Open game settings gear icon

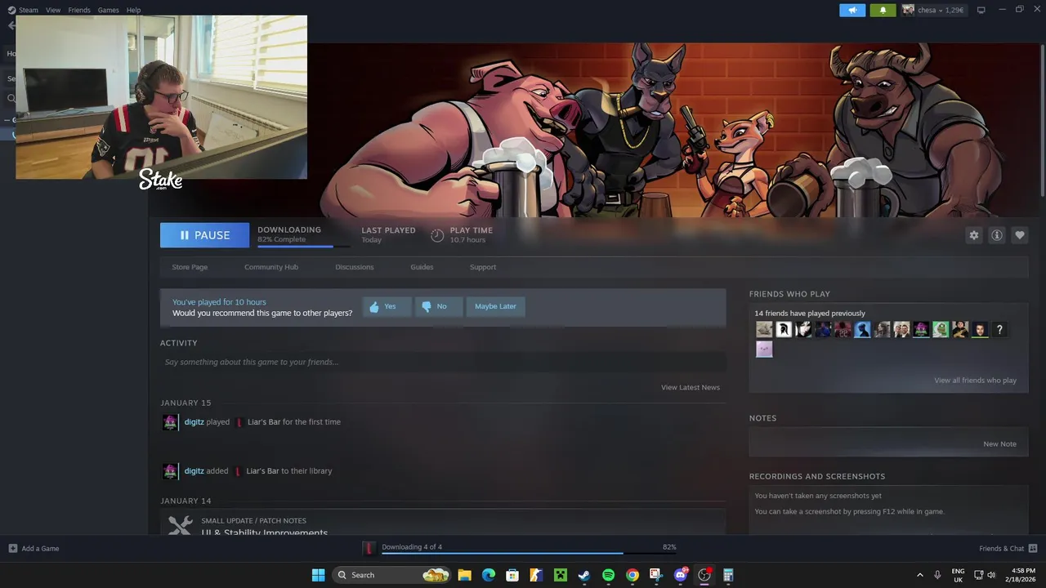point(973,235)
